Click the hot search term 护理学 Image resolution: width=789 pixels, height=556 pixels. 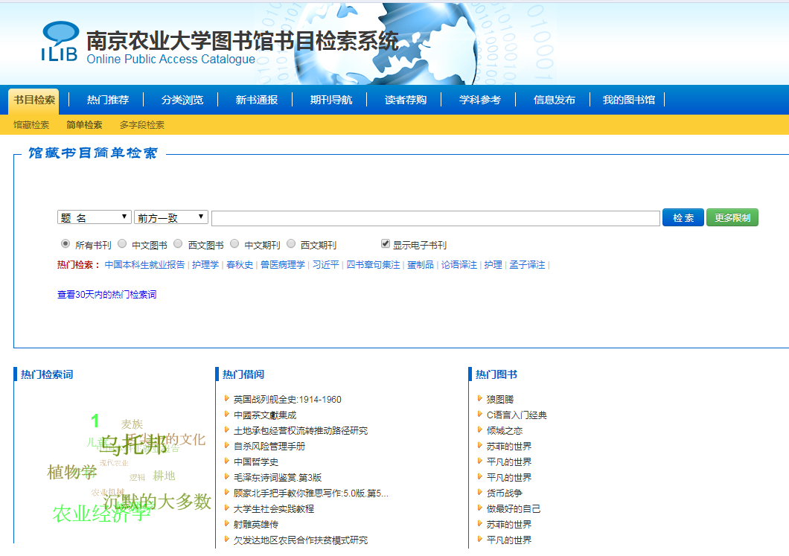tap(205, 265)
